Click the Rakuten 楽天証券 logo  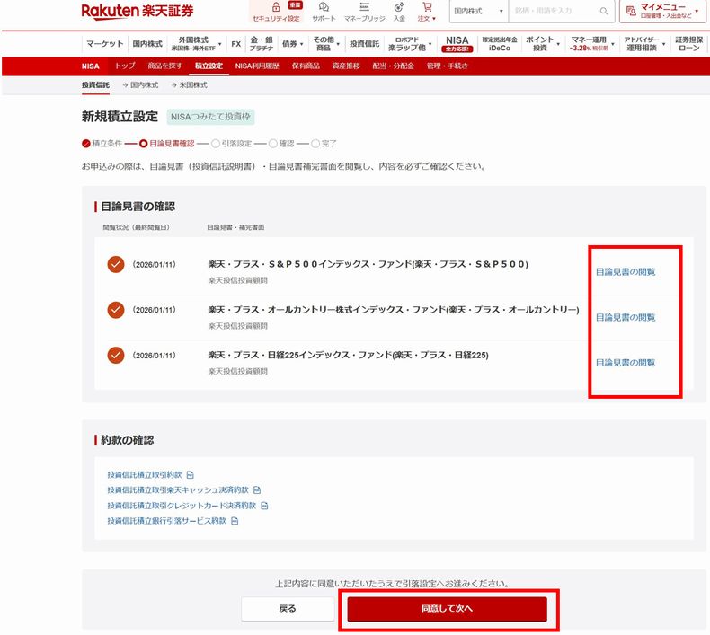pyautogui.click(x=138, y=11)
